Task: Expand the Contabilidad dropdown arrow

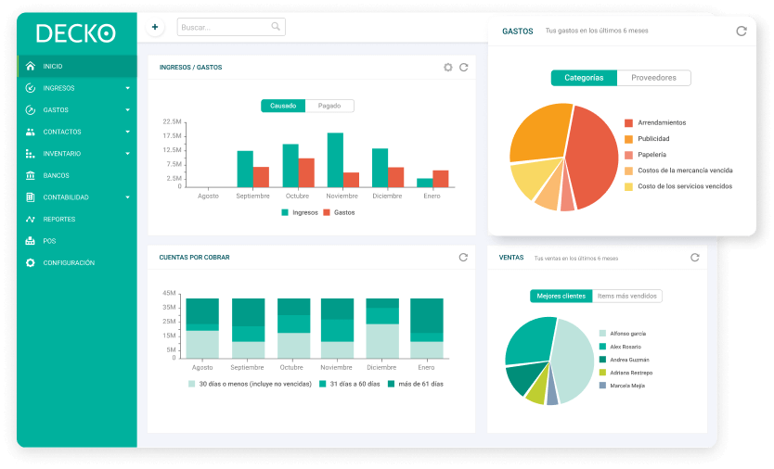Action: [128, 197]
